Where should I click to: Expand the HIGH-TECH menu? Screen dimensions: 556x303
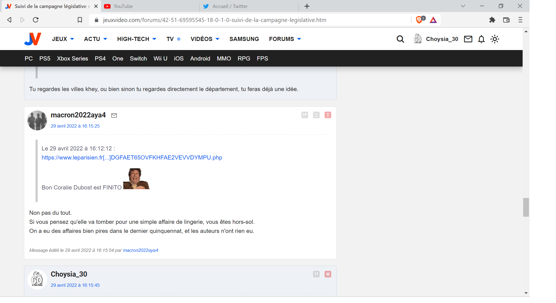[137, 39]
